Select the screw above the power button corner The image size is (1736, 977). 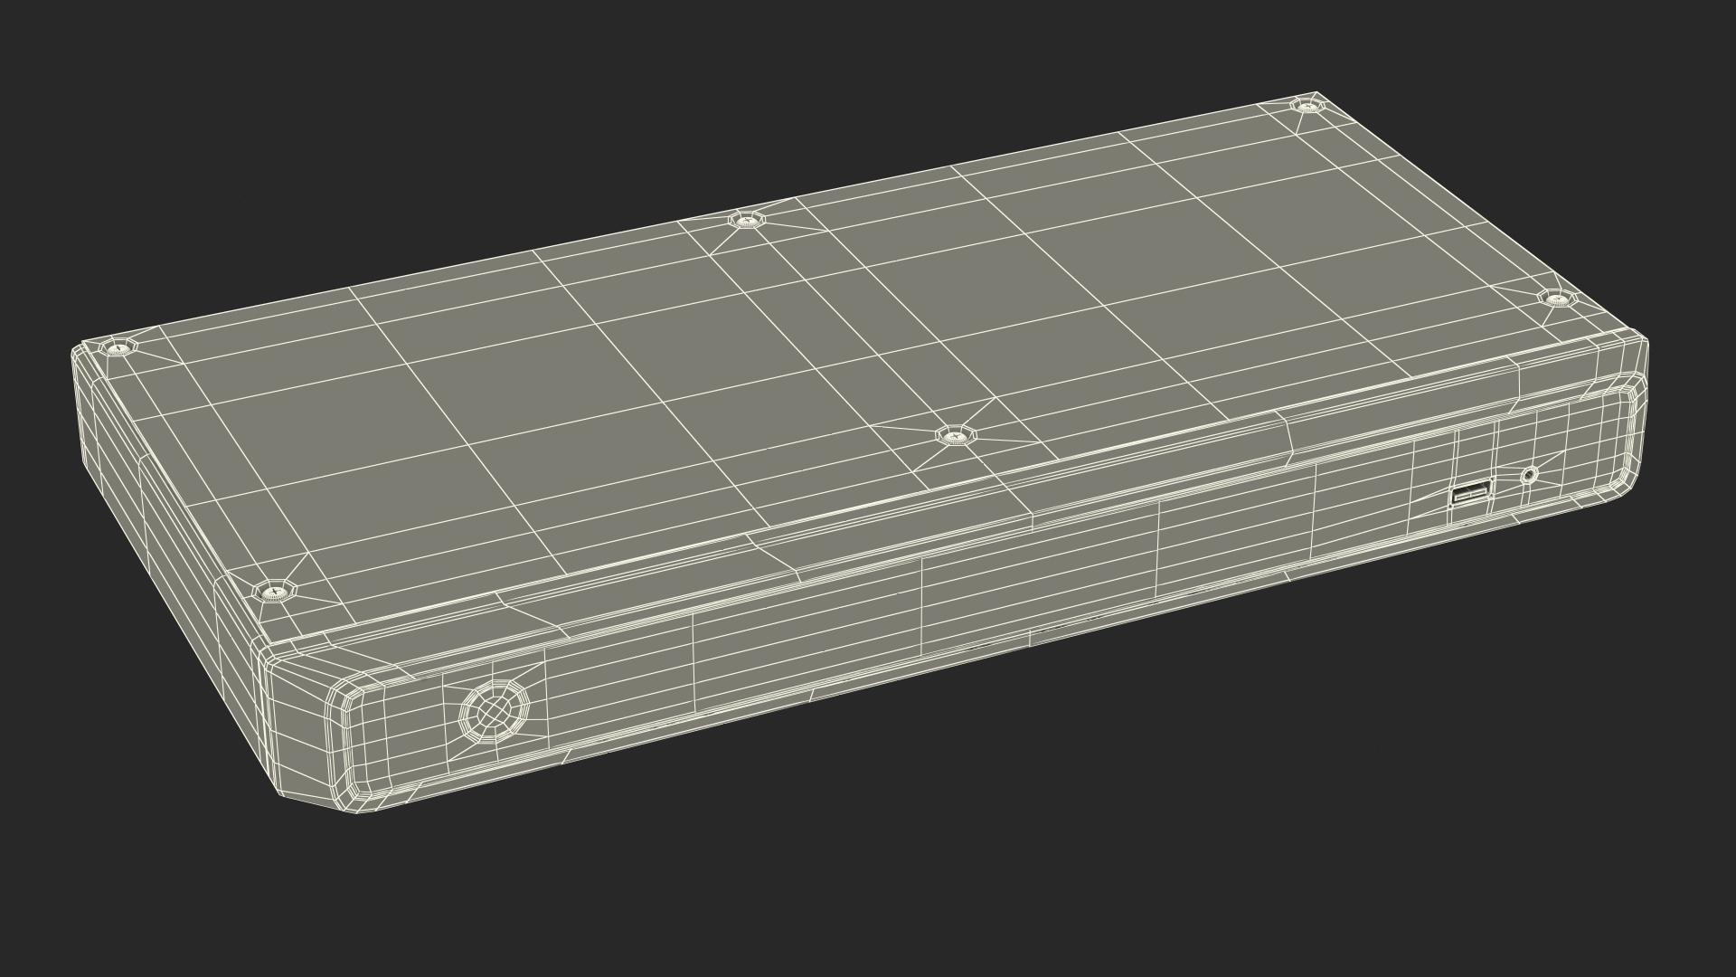click(274, 592)
